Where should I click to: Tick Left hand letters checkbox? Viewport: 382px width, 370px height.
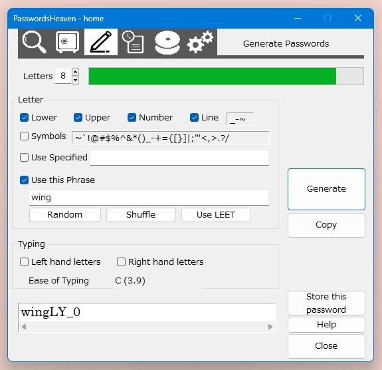24,262
